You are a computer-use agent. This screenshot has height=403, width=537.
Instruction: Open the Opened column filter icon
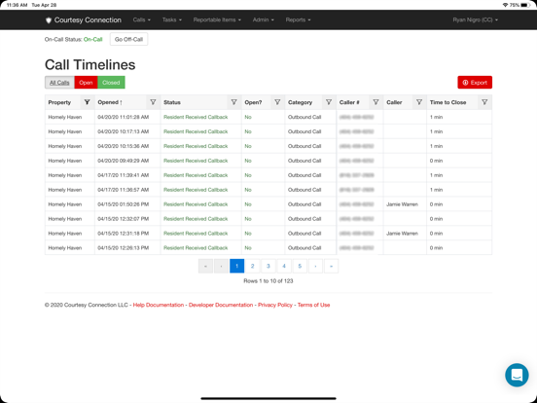click(x=153, y=102)
